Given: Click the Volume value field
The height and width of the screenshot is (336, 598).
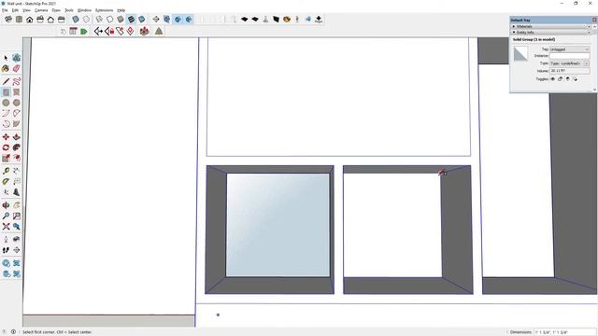Looking at the screenshot, I should [x=569, y=71].
